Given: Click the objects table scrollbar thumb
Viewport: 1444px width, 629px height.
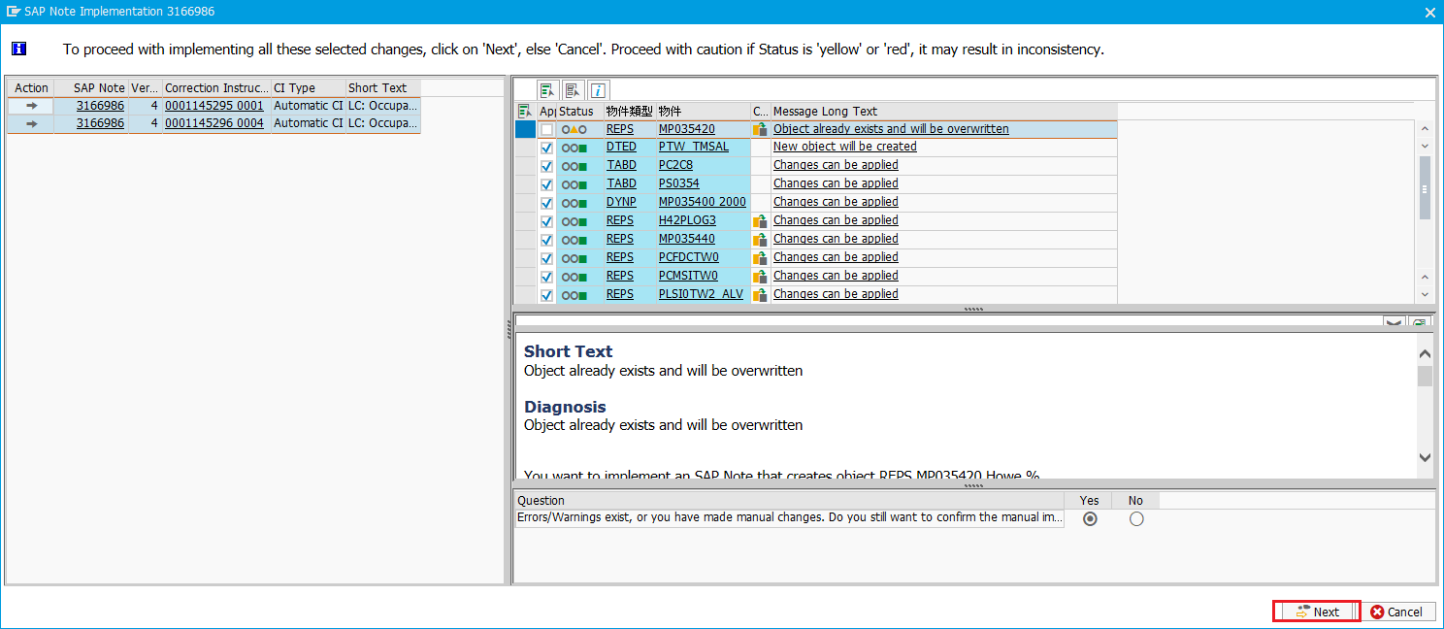Looking at the screenshot, I should [1425, 187].
